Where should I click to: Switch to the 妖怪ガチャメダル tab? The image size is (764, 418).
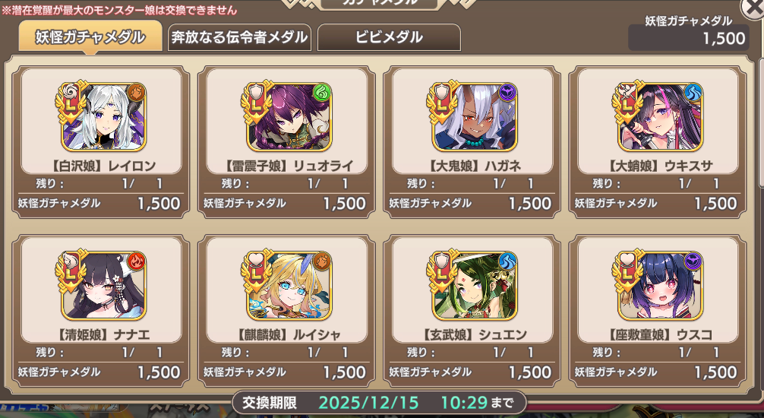tap(90, 36)
